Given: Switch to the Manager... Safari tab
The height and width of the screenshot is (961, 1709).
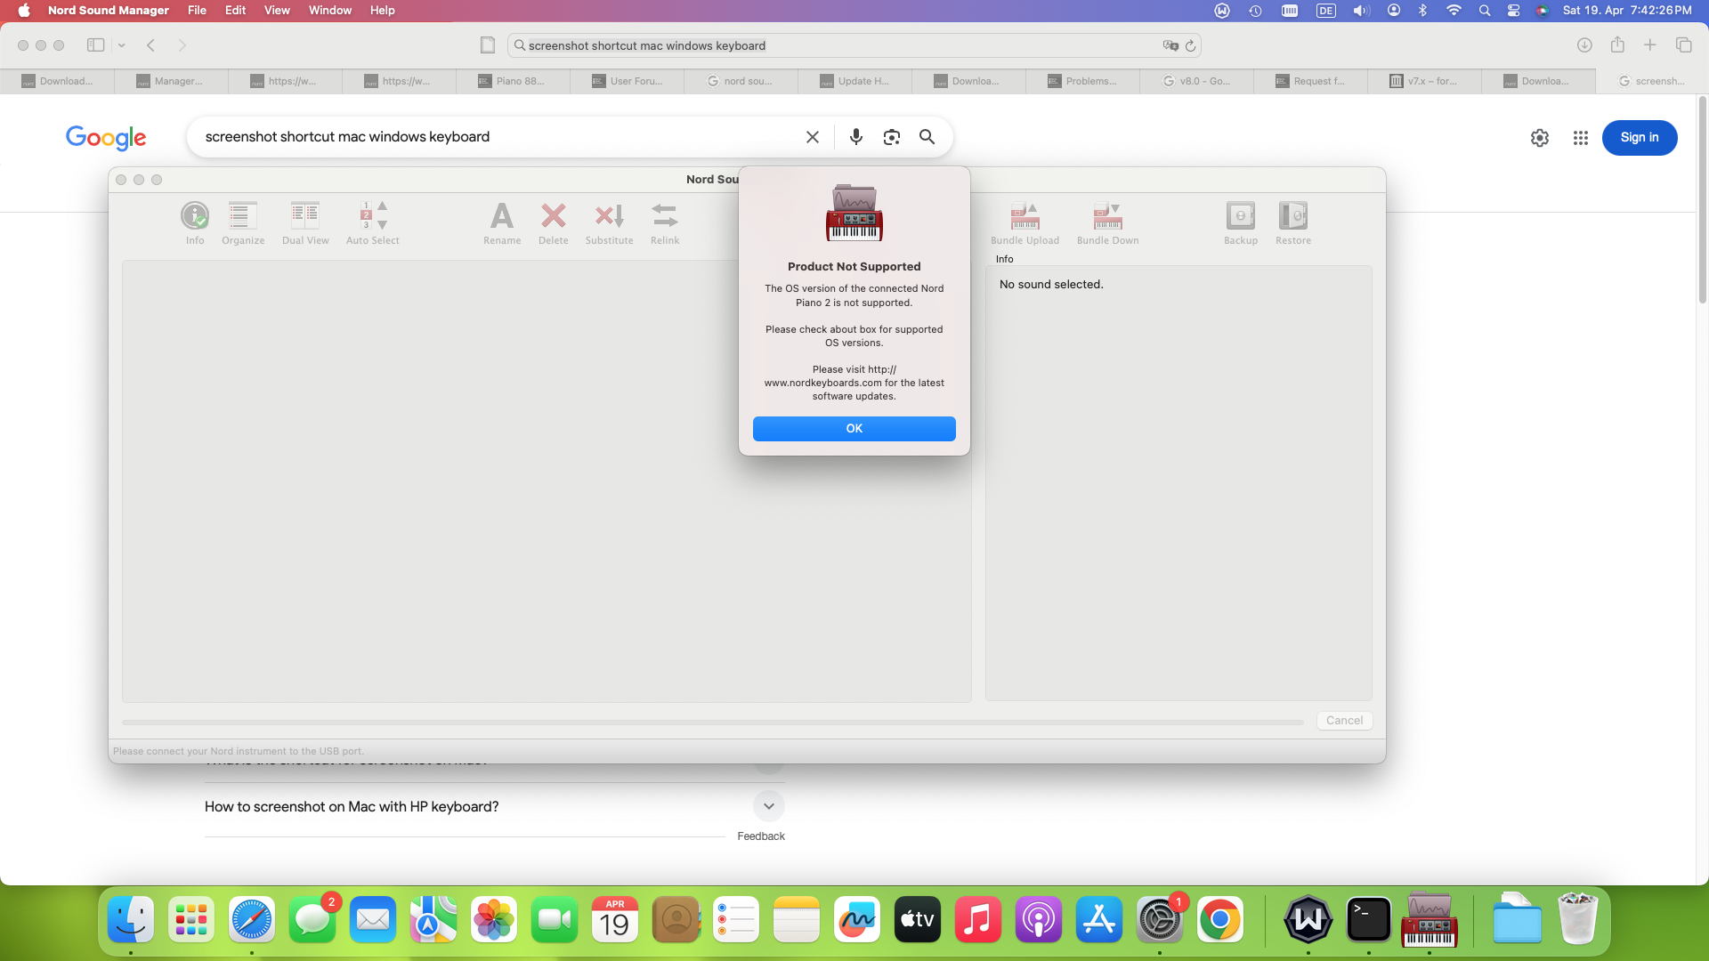Looking at the screenshot, I should [171, 81].
